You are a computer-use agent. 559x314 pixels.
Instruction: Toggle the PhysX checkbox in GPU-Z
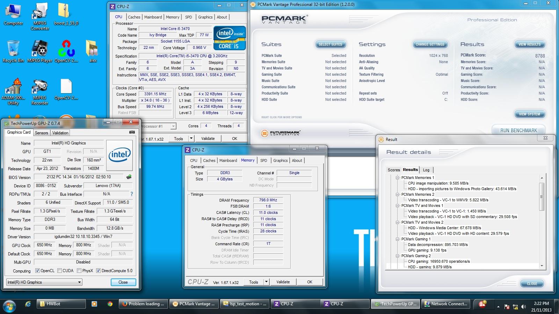79,271
